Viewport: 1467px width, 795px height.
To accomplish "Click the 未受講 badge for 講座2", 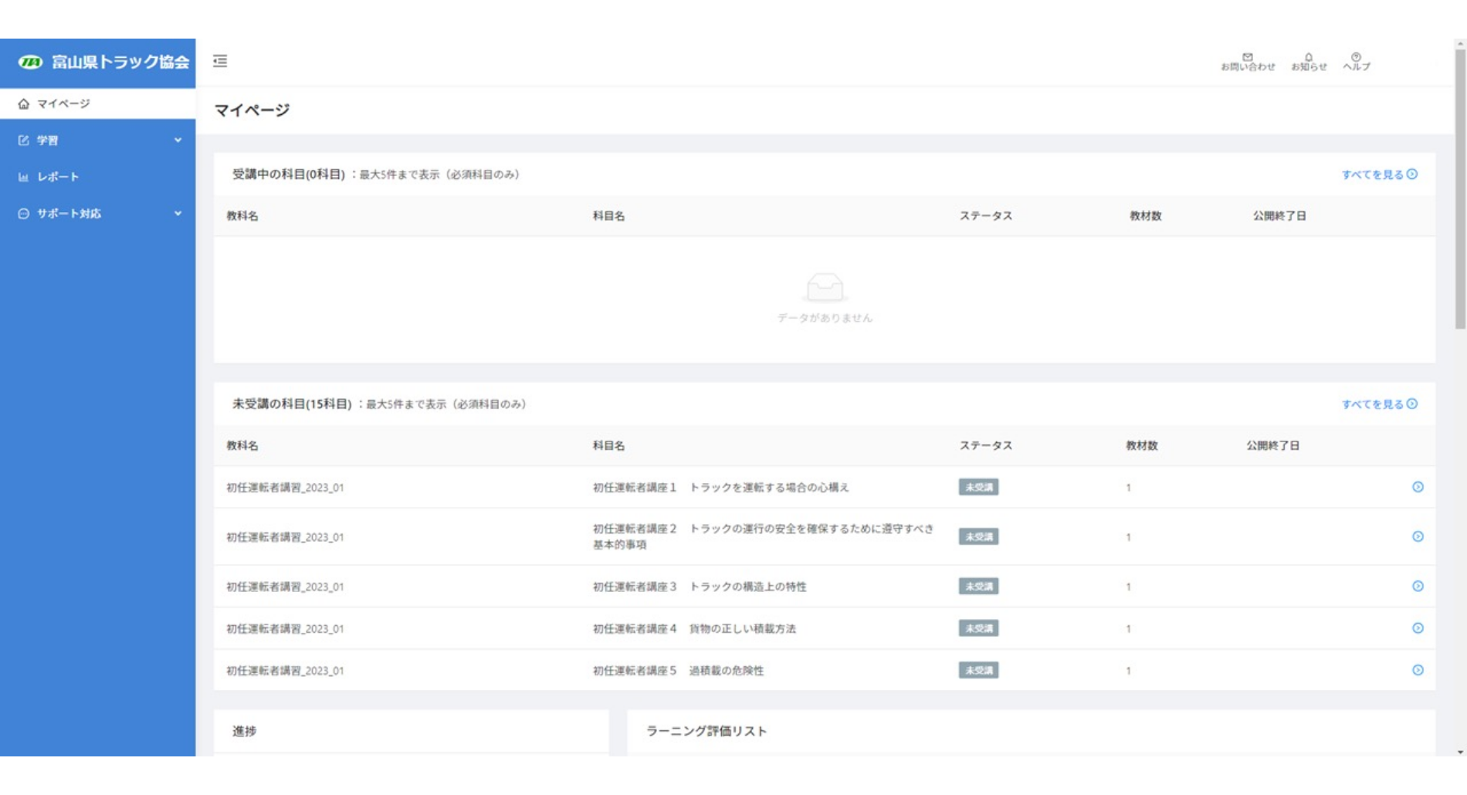I will tap(978, 536).
